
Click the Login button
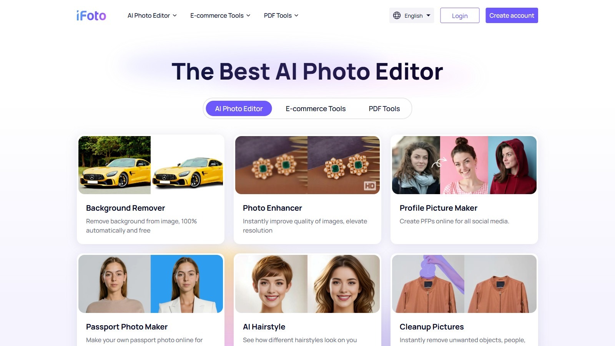point(460,15)
